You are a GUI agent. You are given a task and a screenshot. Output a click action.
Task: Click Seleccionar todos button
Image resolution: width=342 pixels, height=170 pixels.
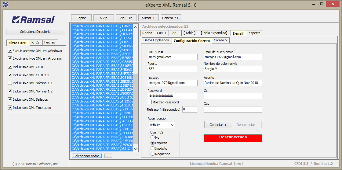point(87,156)
